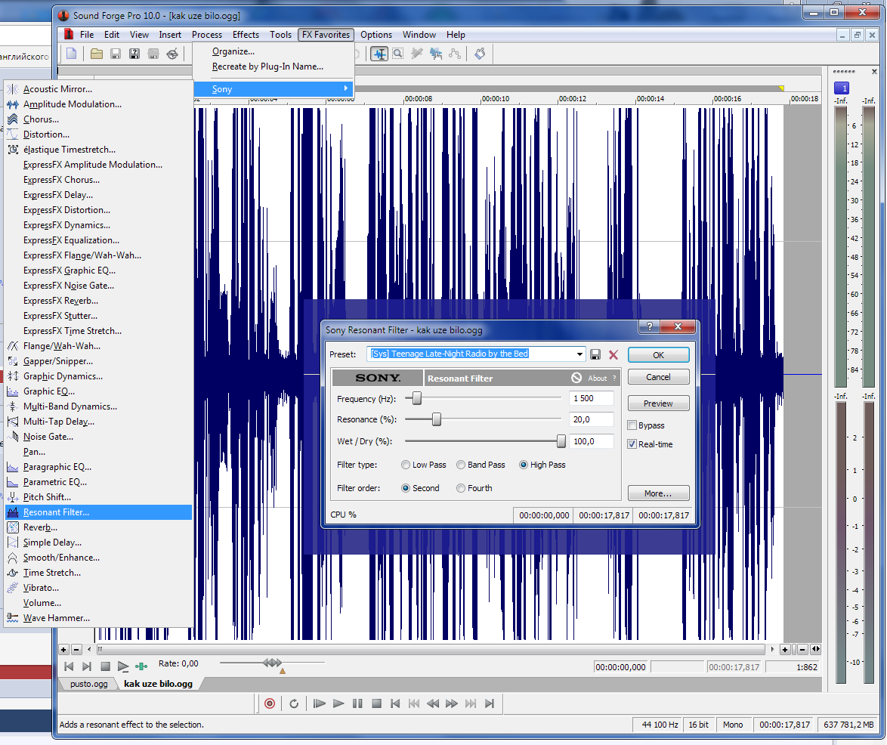887x745 pixels.
Task: Click the Wet/Dry value field
Action: pos(591,441)
